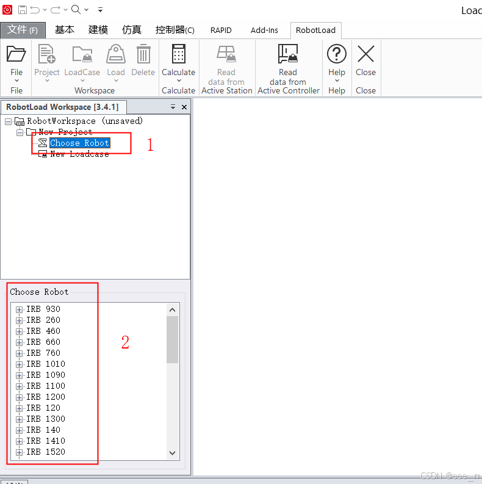Open the File folder button in ribbon
482x484 pixels.
(x=16, y=63)
